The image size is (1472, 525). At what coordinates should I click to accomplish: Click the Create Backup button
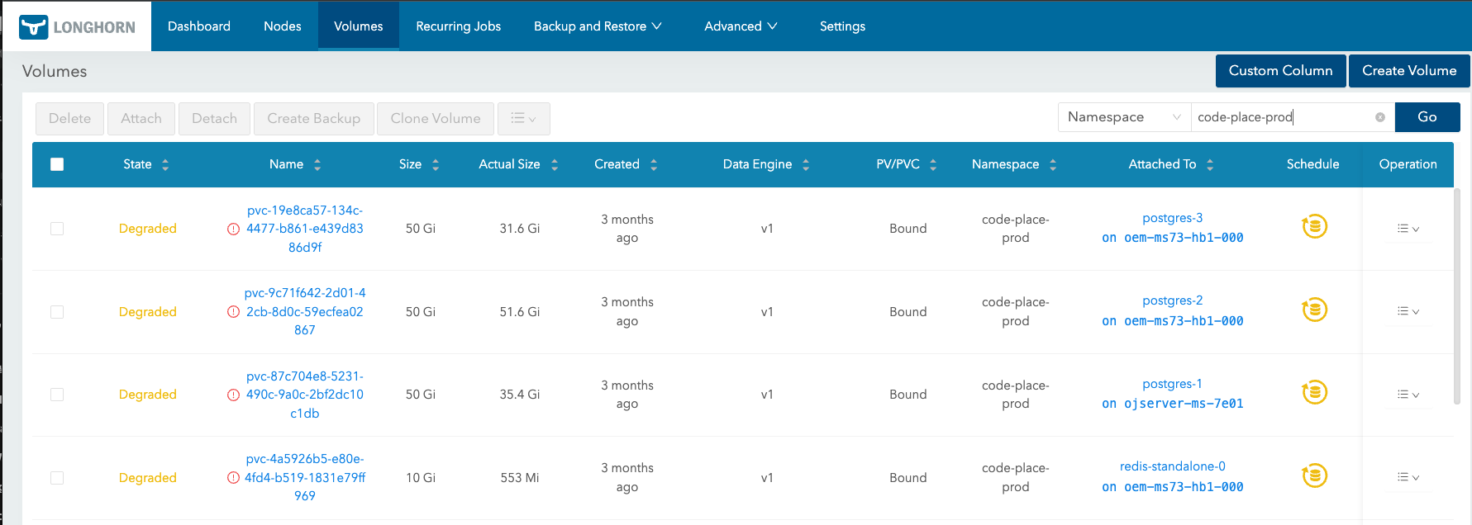click(x=314, y=119)
